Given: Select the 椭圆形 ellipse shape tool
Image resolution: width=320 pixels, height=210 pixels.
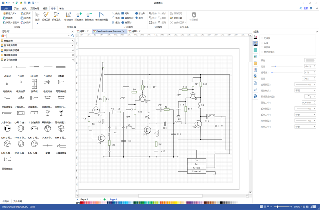Looking at the screenshot, I should pyautogui.click(x=126, y=22).
